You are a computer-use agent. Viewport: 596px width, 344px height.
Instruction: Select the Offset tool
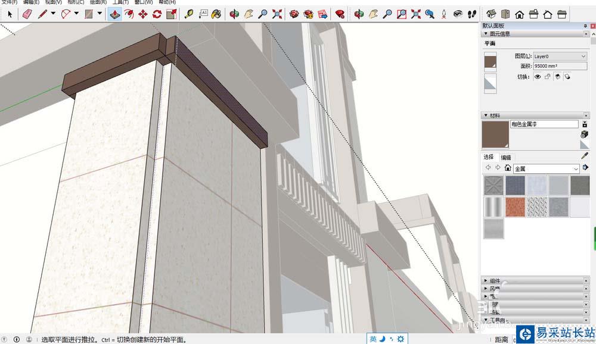click(x=129, y=14)
